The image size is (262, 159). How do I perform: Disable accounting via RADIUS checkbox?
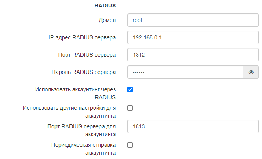click(130, 89)
